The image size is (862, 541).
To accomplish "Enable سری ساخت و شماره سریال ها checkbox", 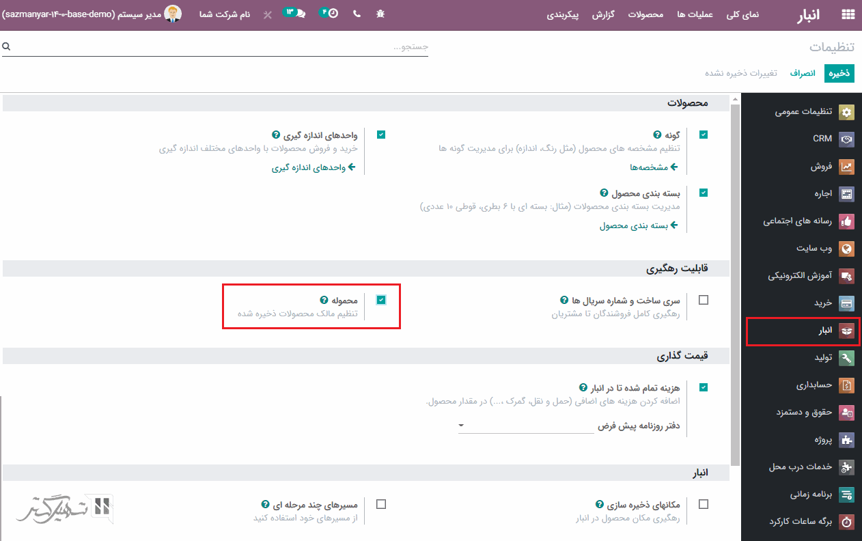I will point(704,300).
